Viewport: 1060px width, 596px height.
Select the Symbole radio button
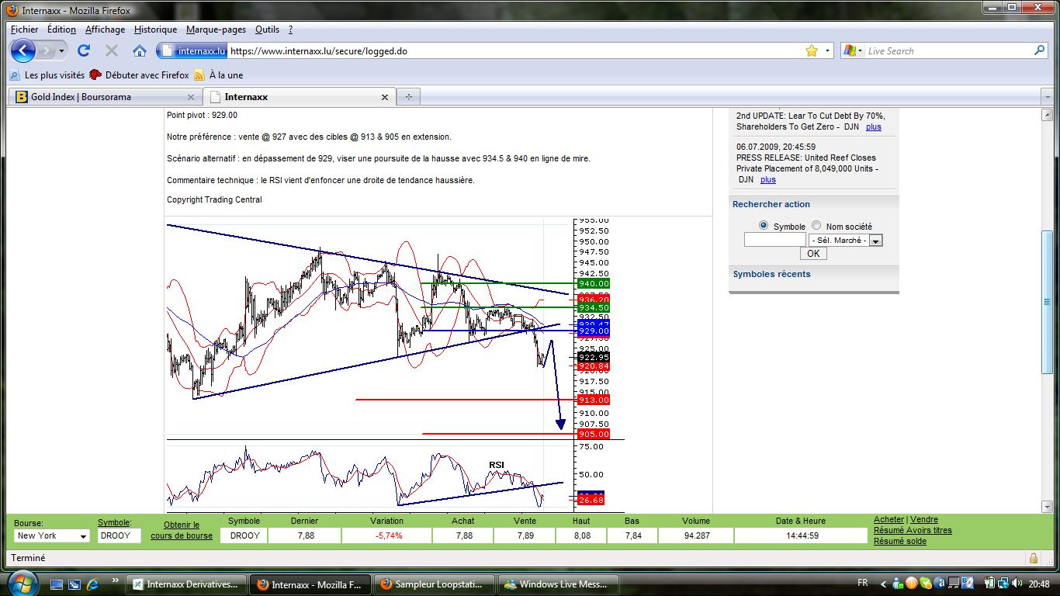click(x=764, y=226)
